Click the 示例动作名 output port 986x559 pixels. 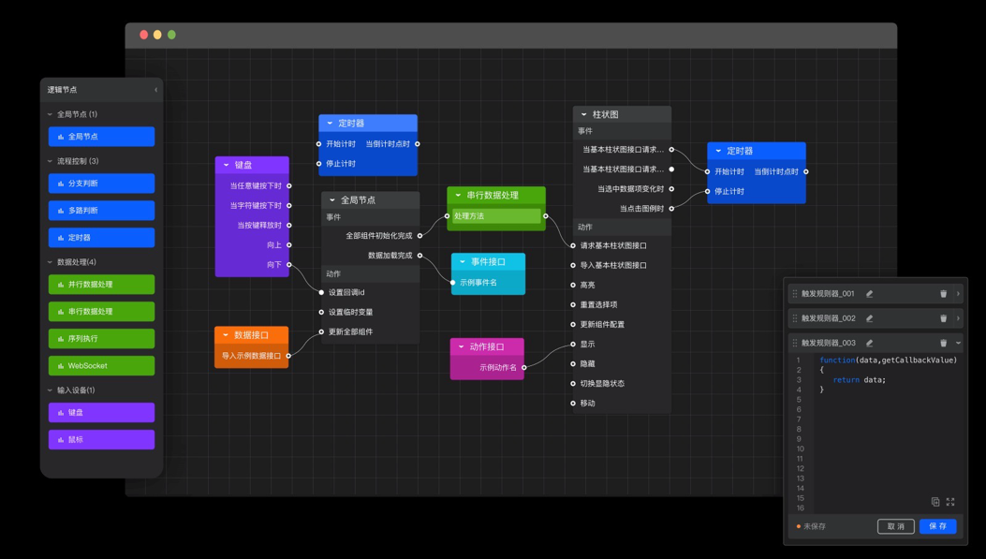click(x=523, y=368)
